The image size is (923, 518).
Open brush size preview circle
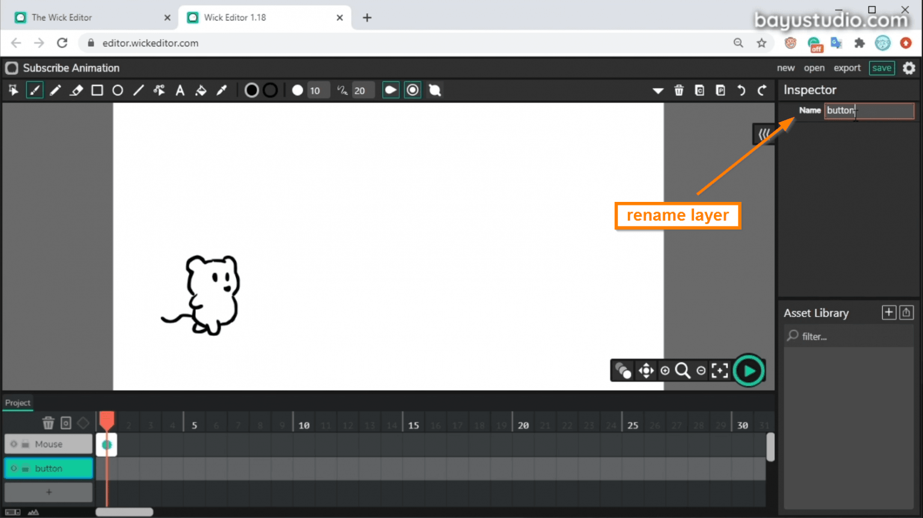click(x=297, y=90)
